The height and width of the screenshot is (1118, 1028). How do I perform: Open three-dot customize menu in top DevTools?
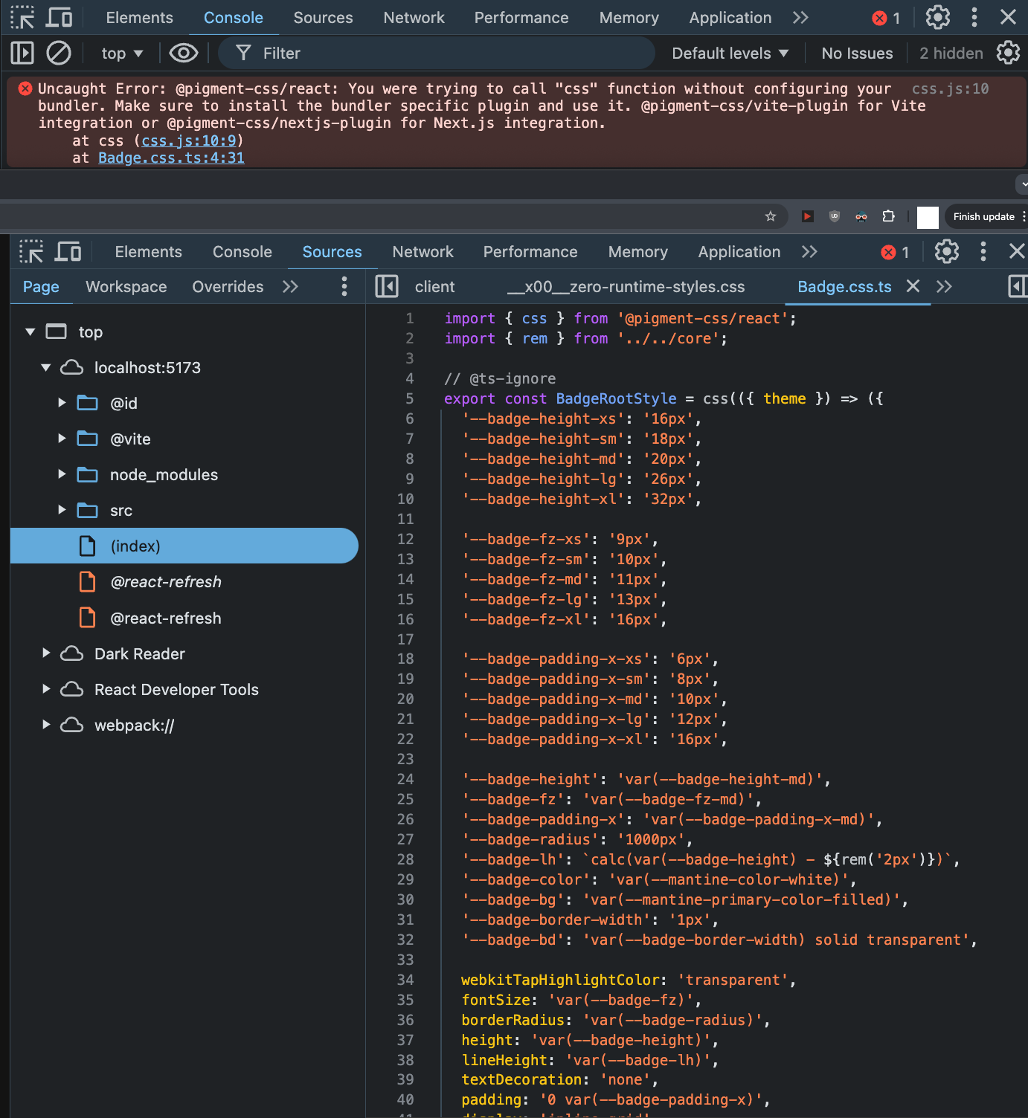[x=974, y=17]
